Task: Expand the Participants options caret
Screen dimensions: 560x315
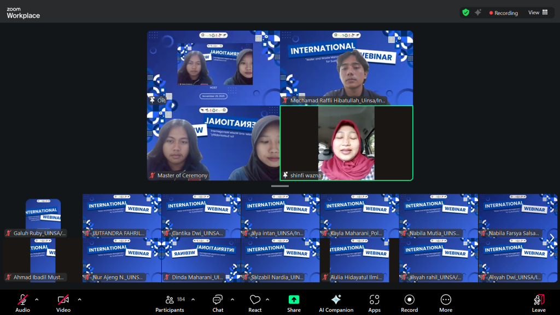Action: [x=193, y=299]
